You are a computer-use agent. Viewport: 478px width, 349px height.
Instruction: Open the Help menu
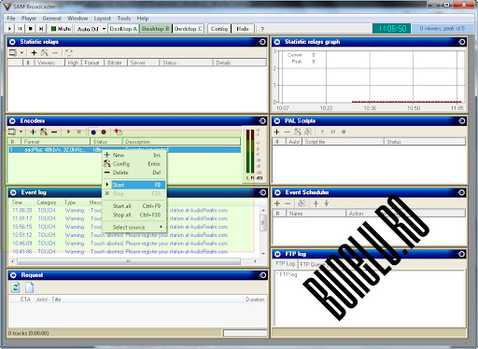143,19
